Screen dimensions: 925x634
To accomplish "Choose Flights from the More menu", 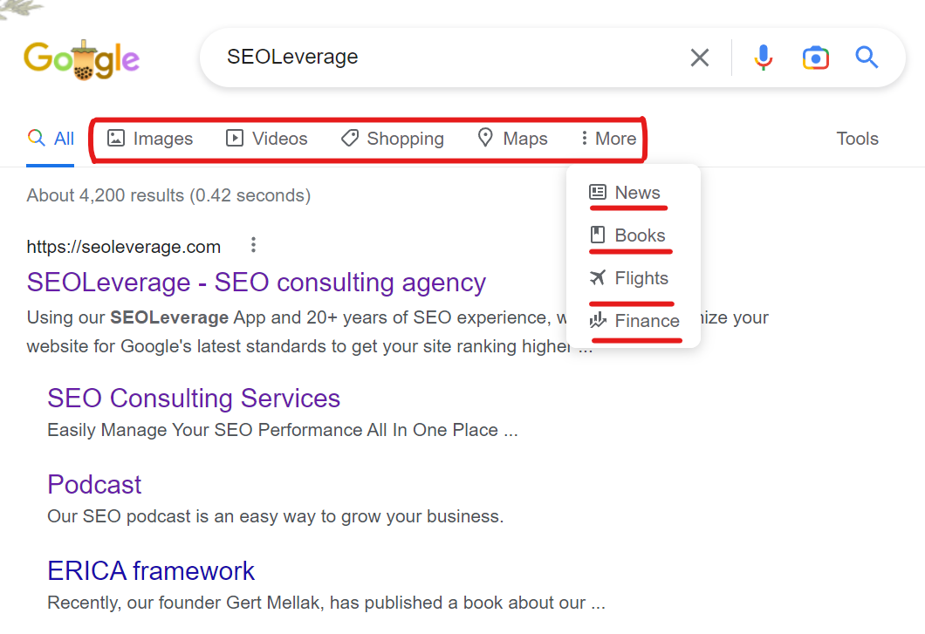I will pyautogui.click(x=629, y=278).
